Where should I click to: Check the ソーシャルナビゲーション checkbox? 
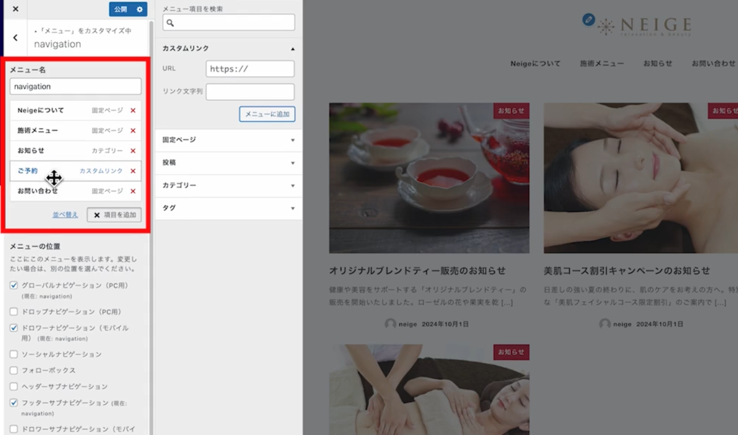14,354
